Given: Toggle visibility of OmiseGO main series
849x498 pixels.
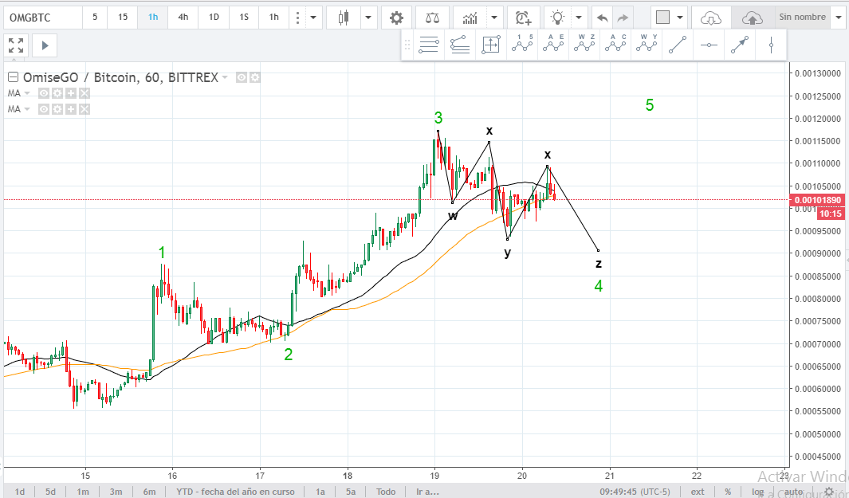Looking at the screenshot, I should [242, 77].
